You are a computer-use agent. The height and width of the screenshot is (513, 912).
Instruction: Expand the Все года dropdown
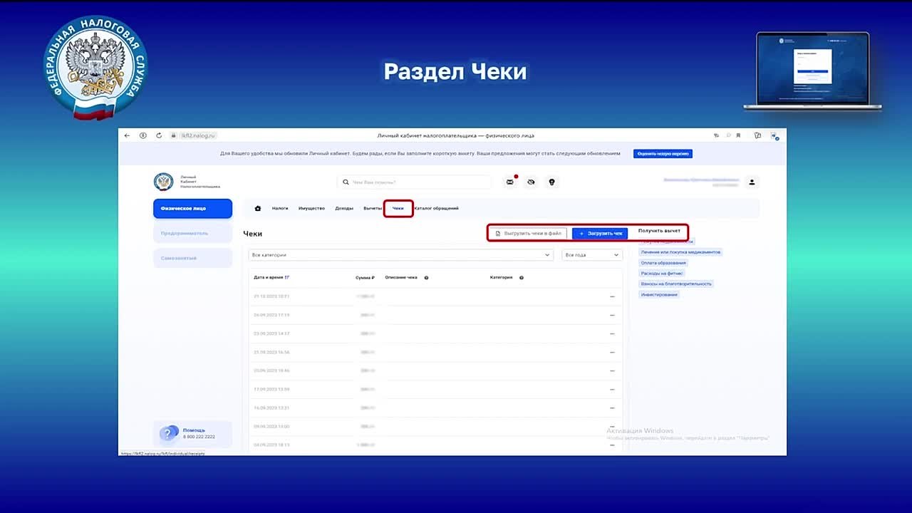click(591, 255)
